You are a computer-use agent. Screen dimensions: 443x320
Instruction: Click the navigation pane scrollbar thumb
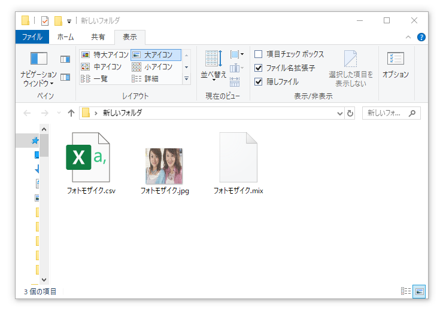click(x=44, y=145)
